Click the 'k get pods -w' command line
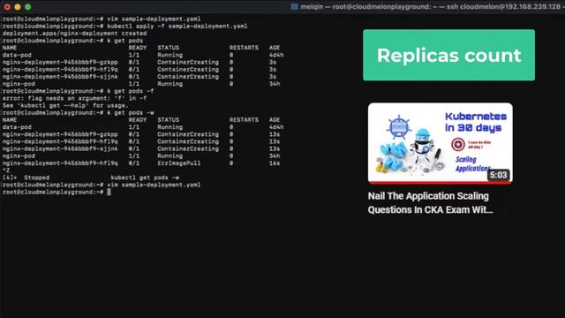 (x=78, y=113)
